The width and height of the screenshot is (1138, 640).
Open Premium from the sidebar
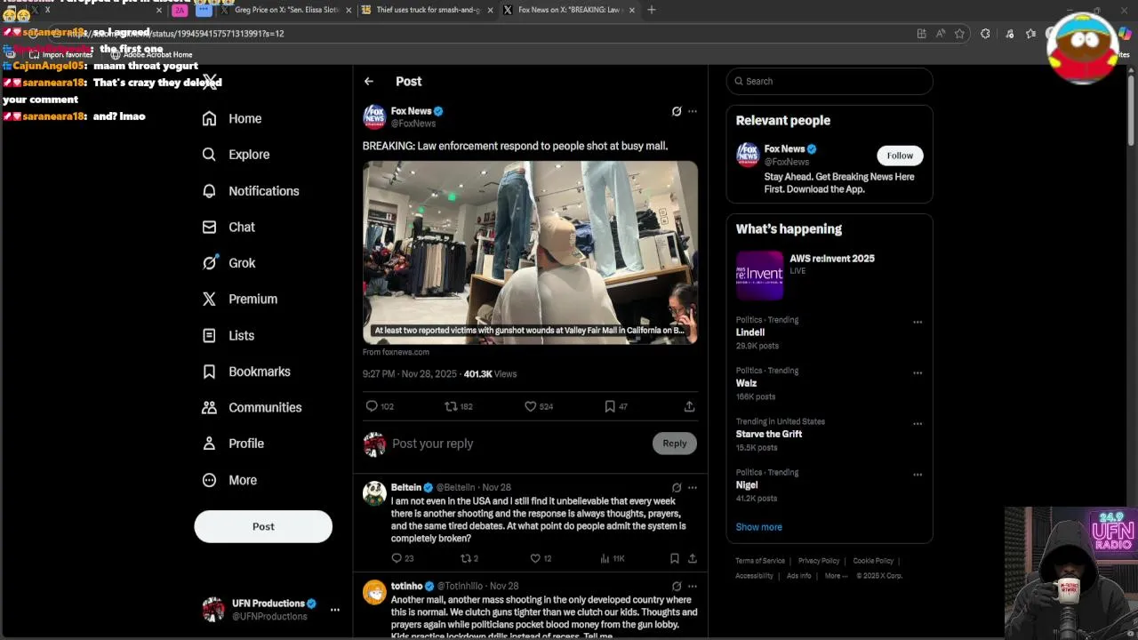[240, 299]
